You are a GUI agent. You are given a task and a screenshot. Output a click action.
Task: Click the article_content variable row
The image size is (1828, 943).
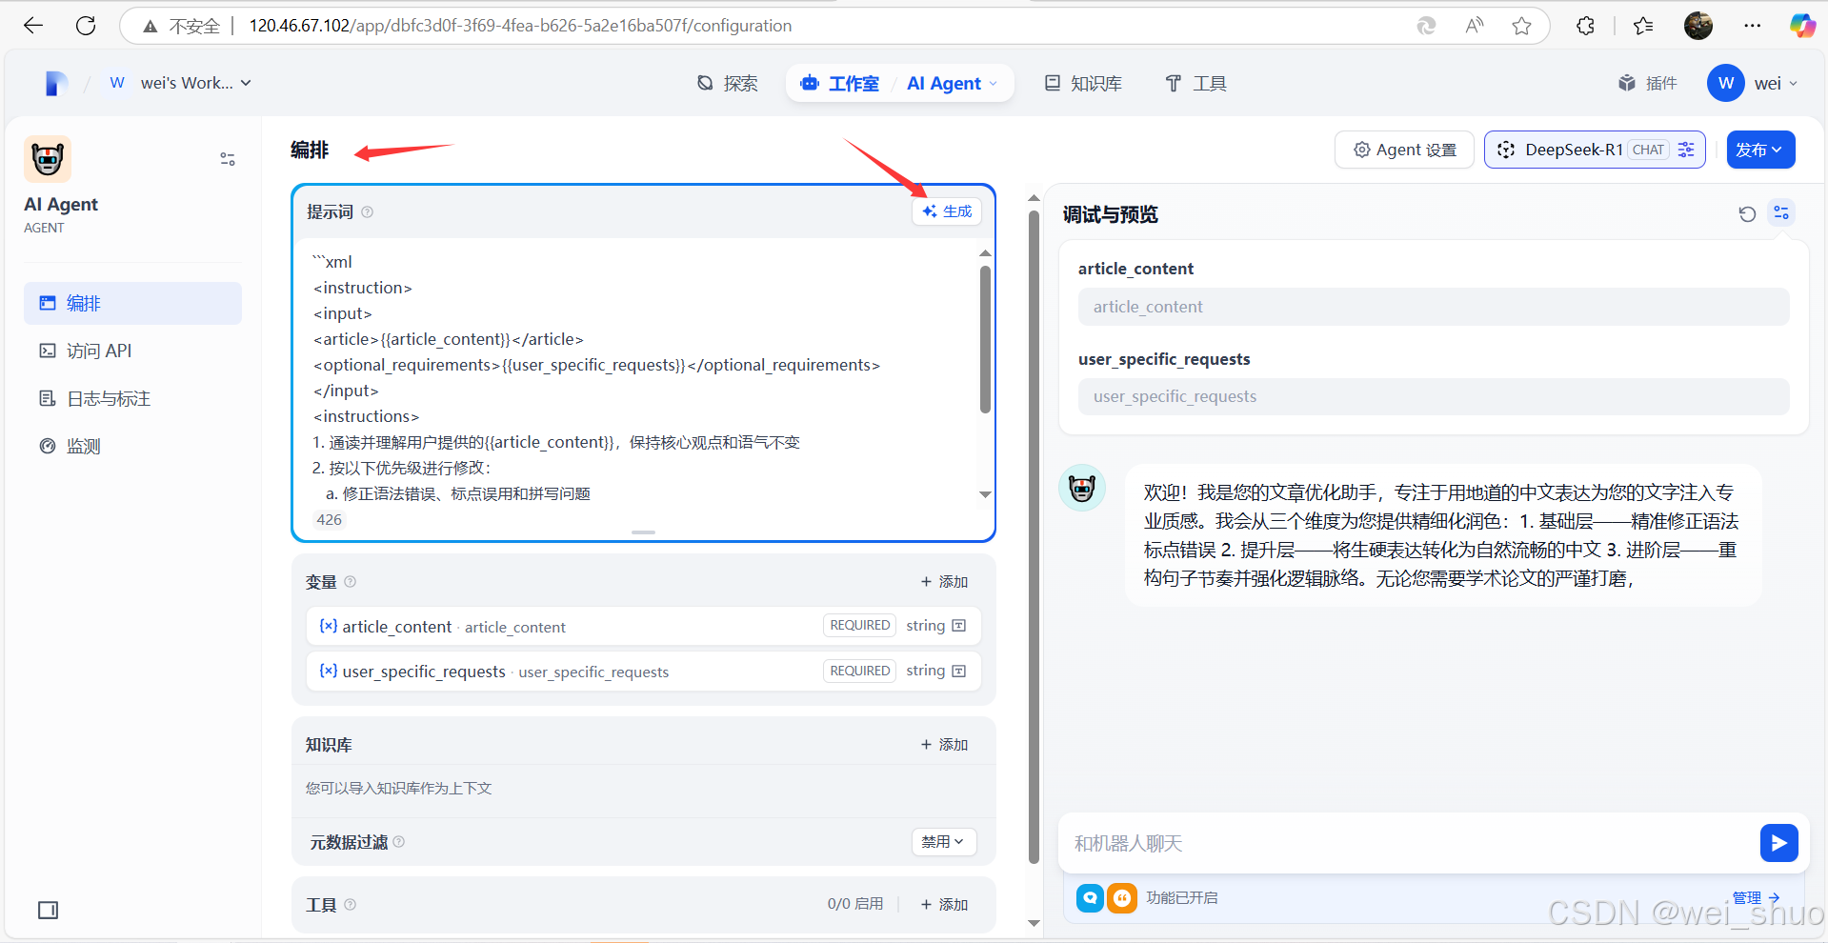pyautogui.click(x=644, y=626)
